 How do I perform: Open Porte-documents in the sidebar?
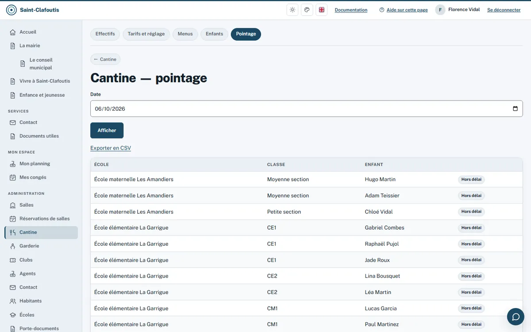click(39, 328)
